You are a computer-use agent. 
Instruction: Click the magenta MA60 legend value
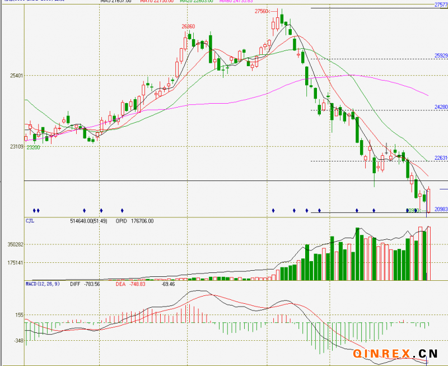click(237, 2)
